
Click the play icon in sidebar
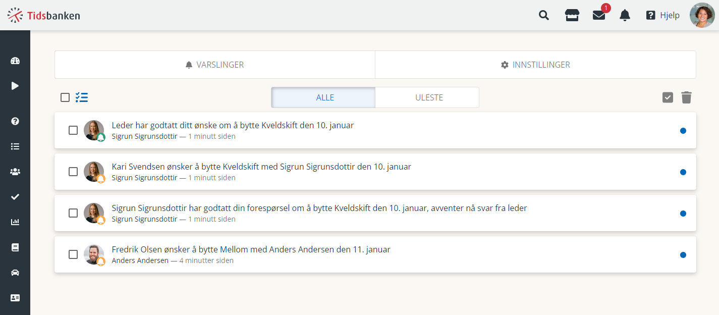pos(15,86)
